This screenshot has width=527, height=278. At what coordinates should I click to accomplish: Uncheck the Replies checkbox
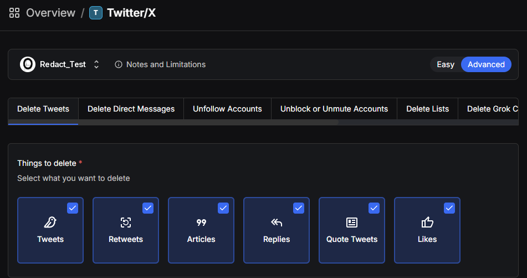(x=299, y=208)
